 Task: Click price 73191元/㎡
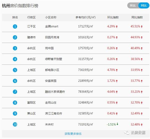85,124
